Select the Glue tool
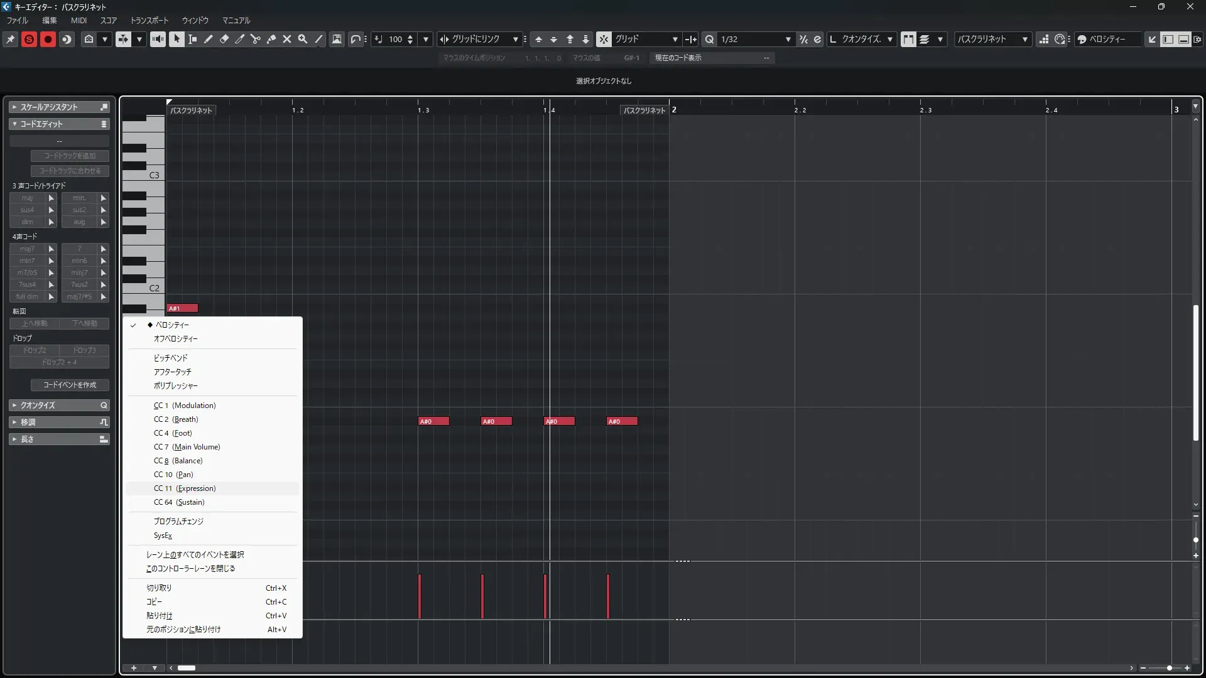The image size is (1206, 678). tap(271, 39)
